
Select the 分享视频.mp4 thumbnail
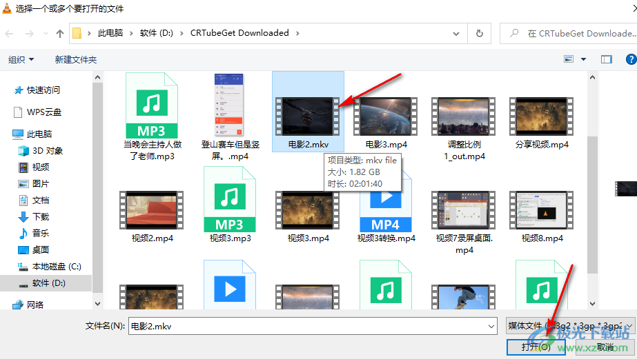[542, 116]
